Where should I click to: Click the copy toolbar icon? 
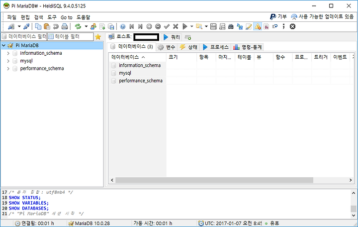(38, 26)
